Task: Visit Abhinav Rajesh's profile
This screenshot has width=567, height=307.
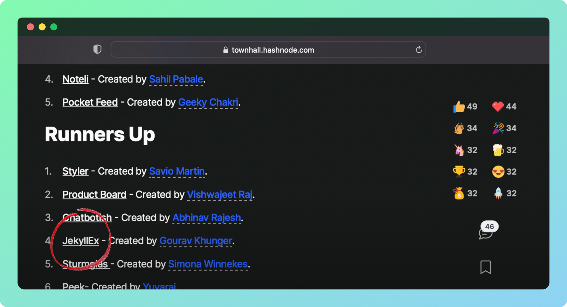Action: [207, 218]
